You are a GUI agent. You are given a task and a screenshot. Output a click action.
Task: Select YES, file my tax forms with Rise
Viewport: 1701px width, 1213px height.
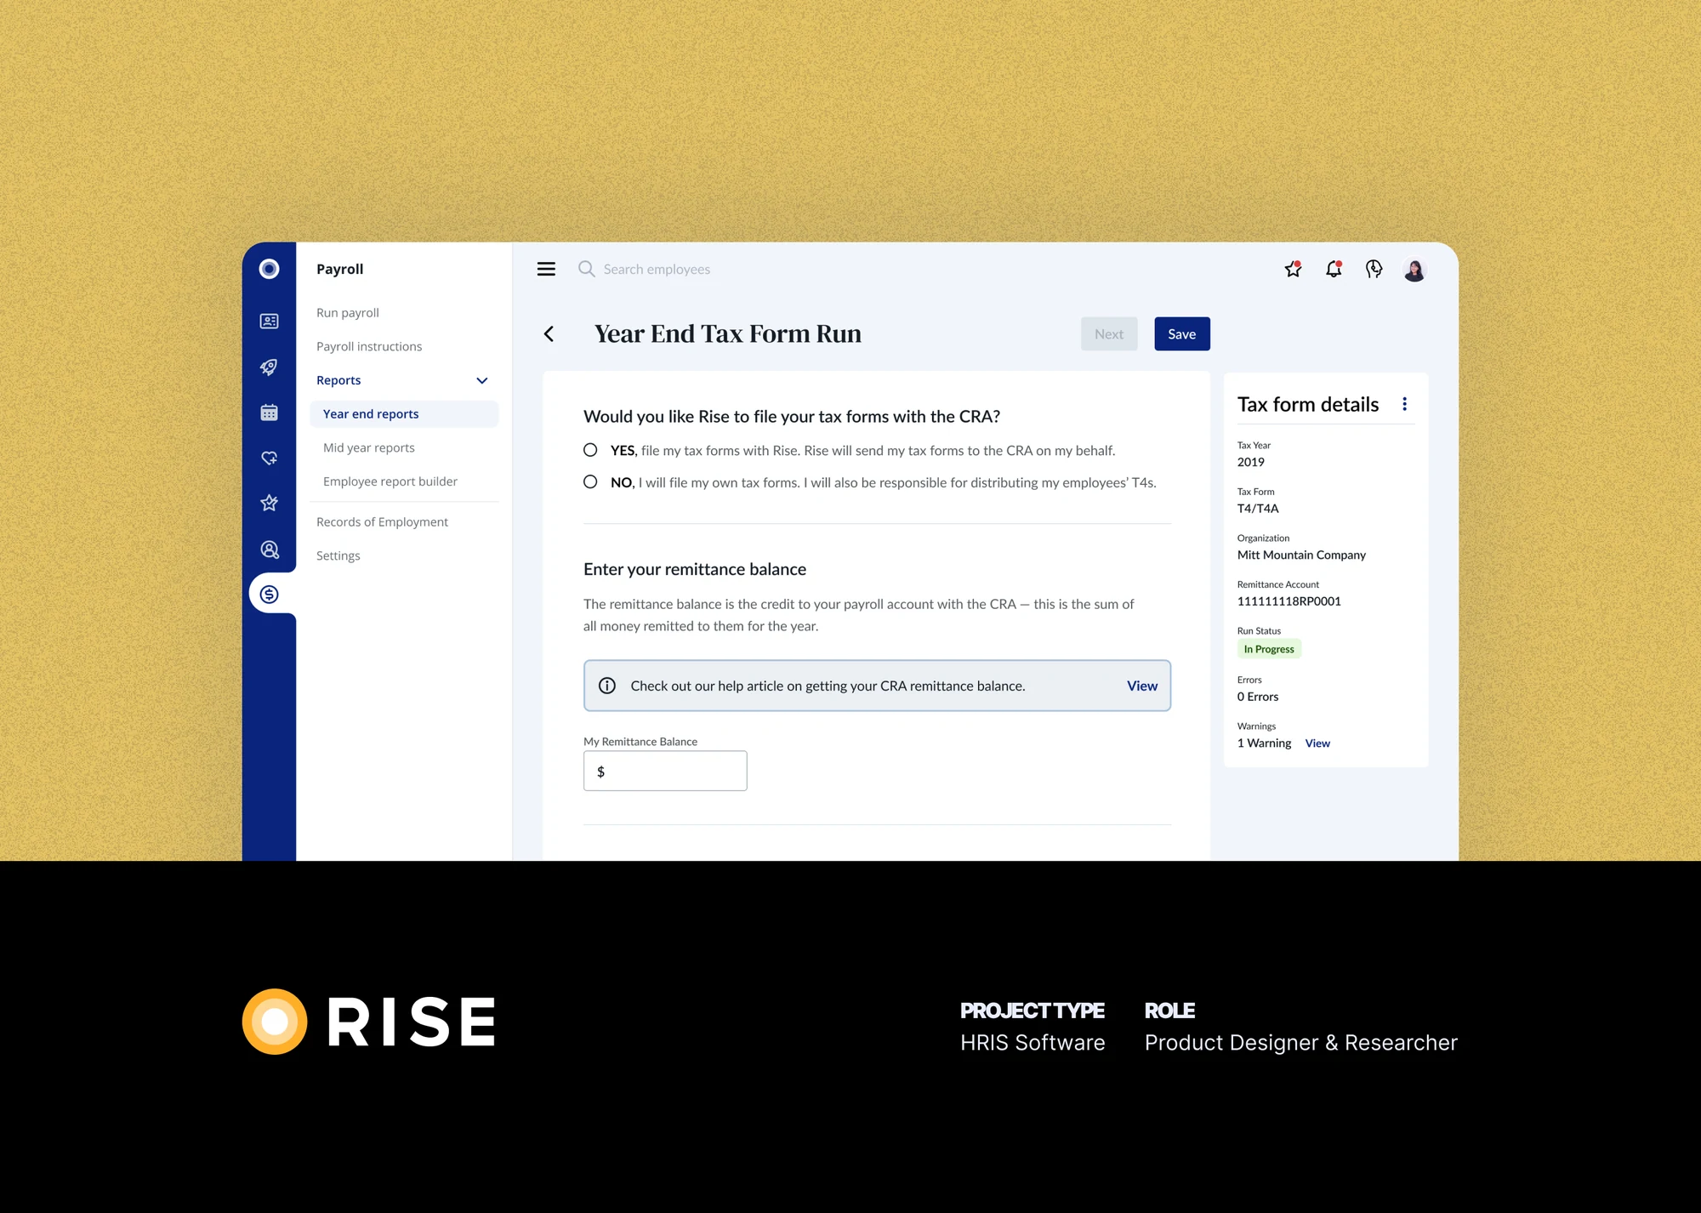(590, 450)
